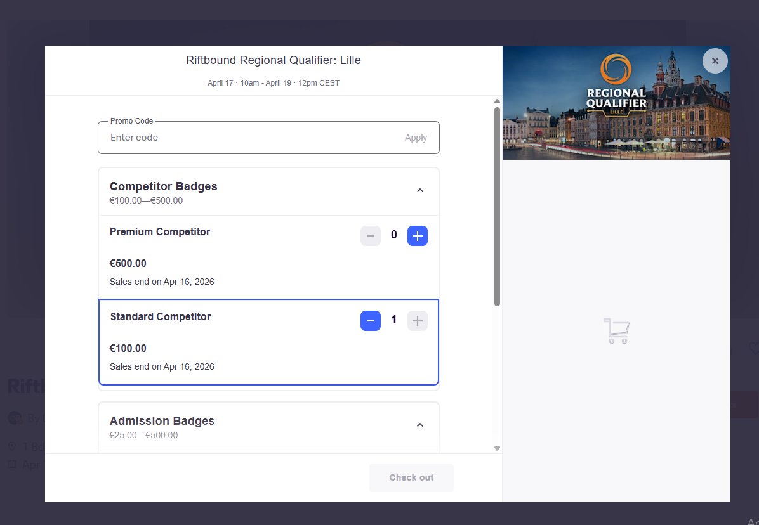Click the event date range April 17–19
759x525 pixels.
274,82
